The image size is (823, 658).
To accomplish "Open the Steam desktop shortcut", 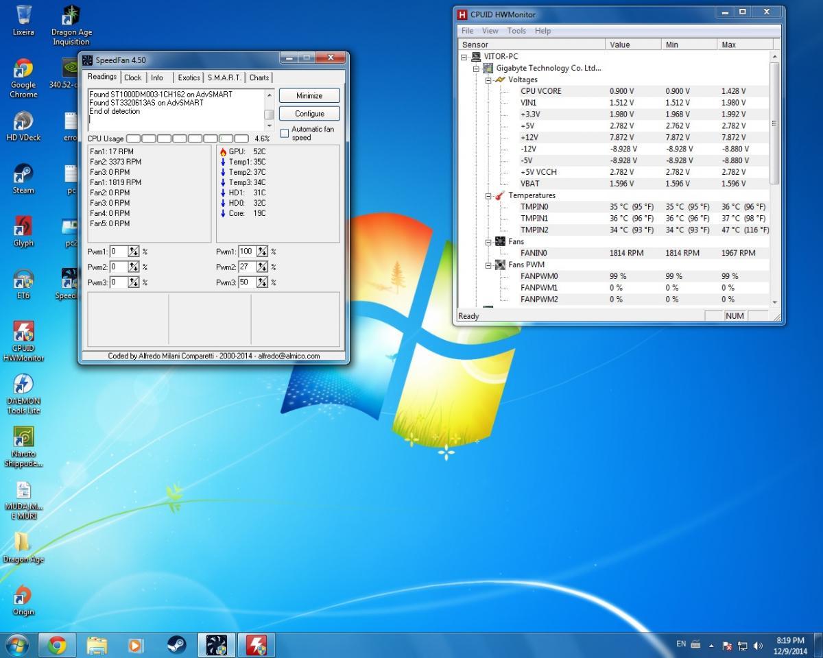I will point(23,179).
